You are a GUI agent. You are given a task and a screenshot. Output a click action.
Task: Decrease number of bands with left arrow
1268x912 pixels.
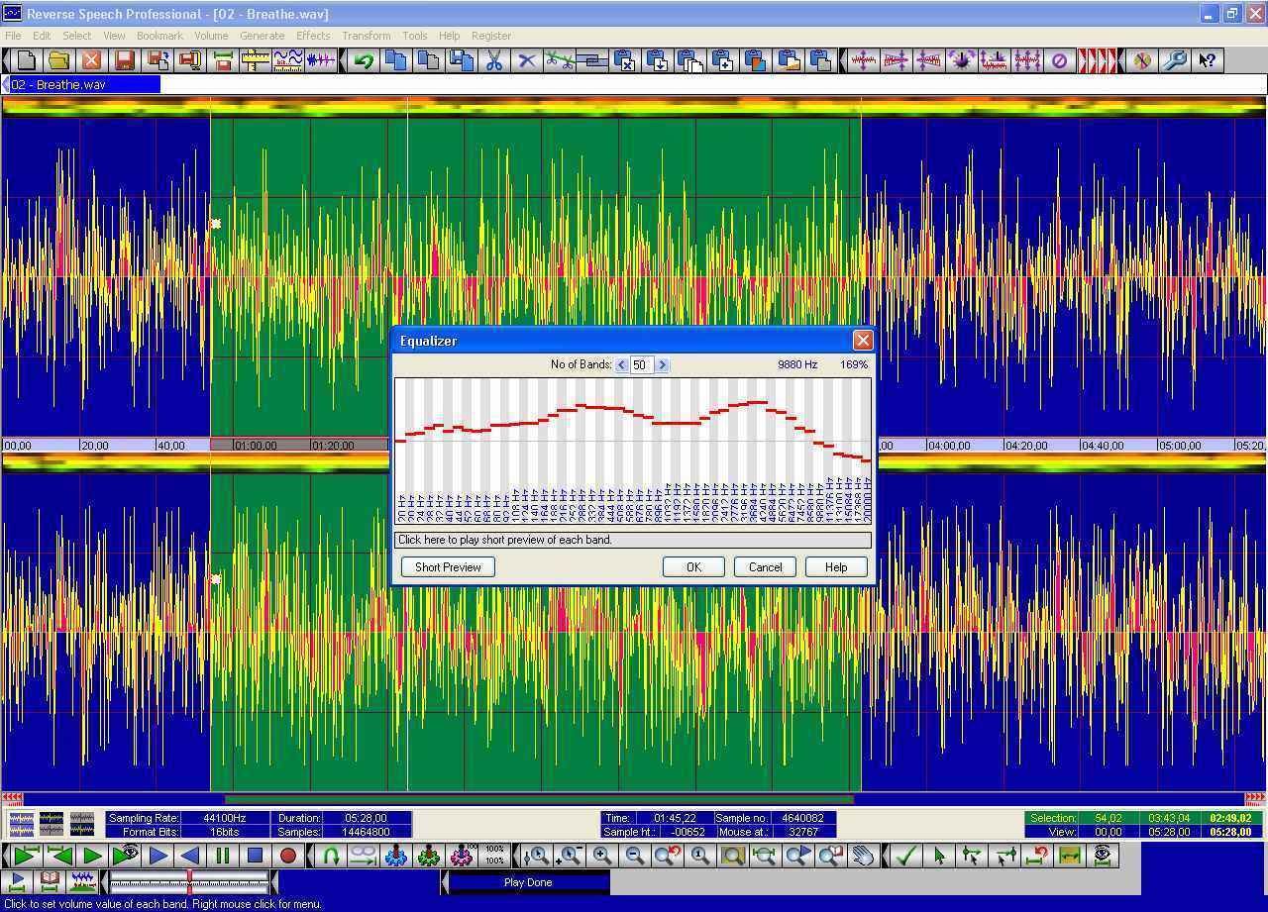621,364
